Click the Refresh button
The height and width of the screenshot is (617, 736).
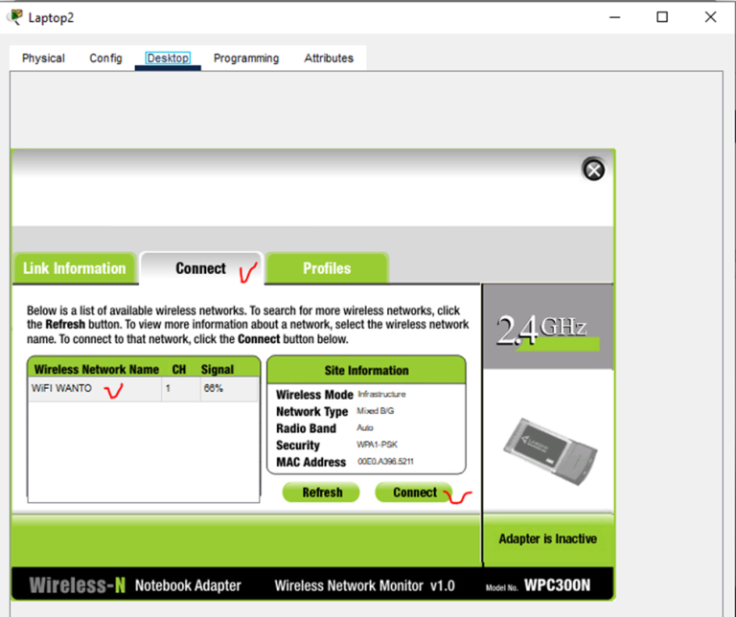point(322,492)
